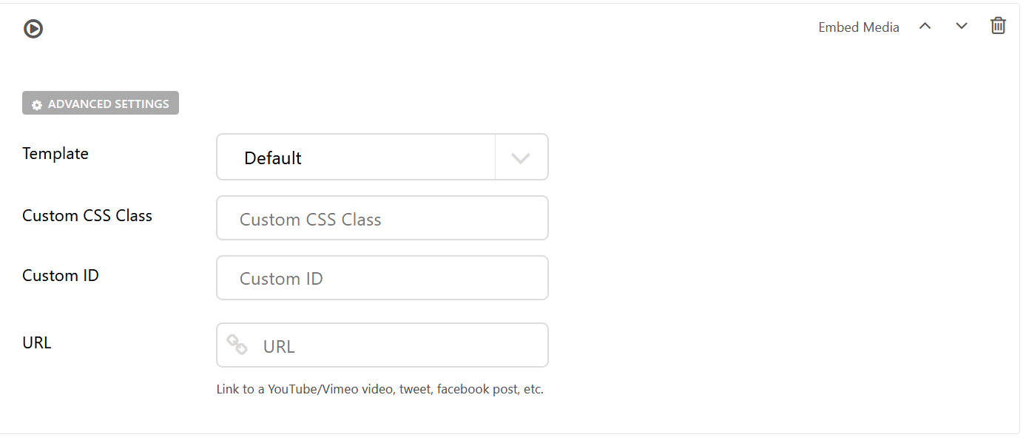Viewport: 1026px width, 443px height.
Task: Focus the URL text input
Action: pos(399,345)
